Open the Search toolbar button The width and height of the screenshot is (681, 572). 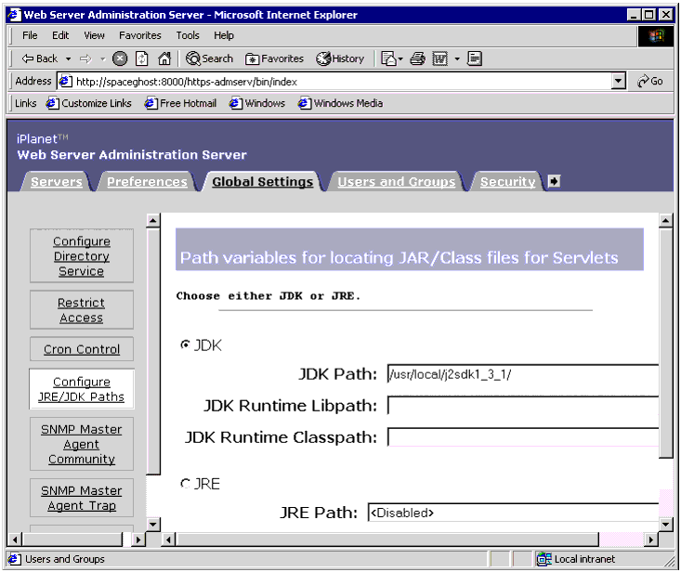pos(209,58)
